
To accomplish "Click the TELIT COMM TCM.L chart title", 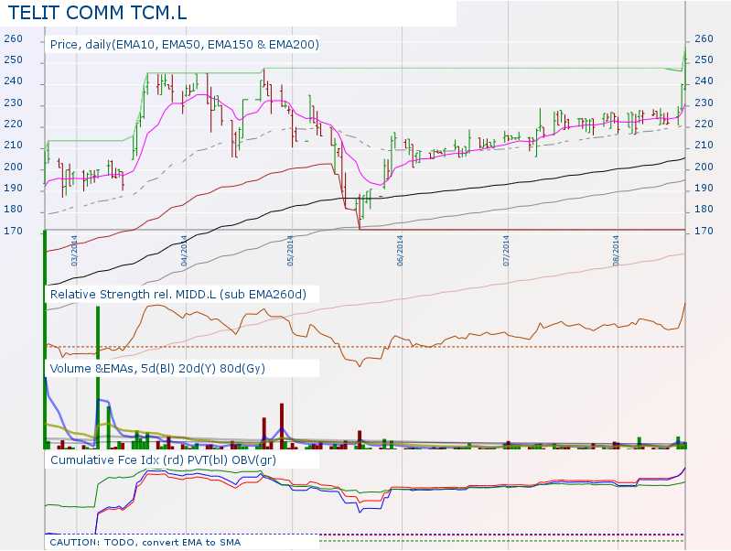I will (x=97, y=13).
